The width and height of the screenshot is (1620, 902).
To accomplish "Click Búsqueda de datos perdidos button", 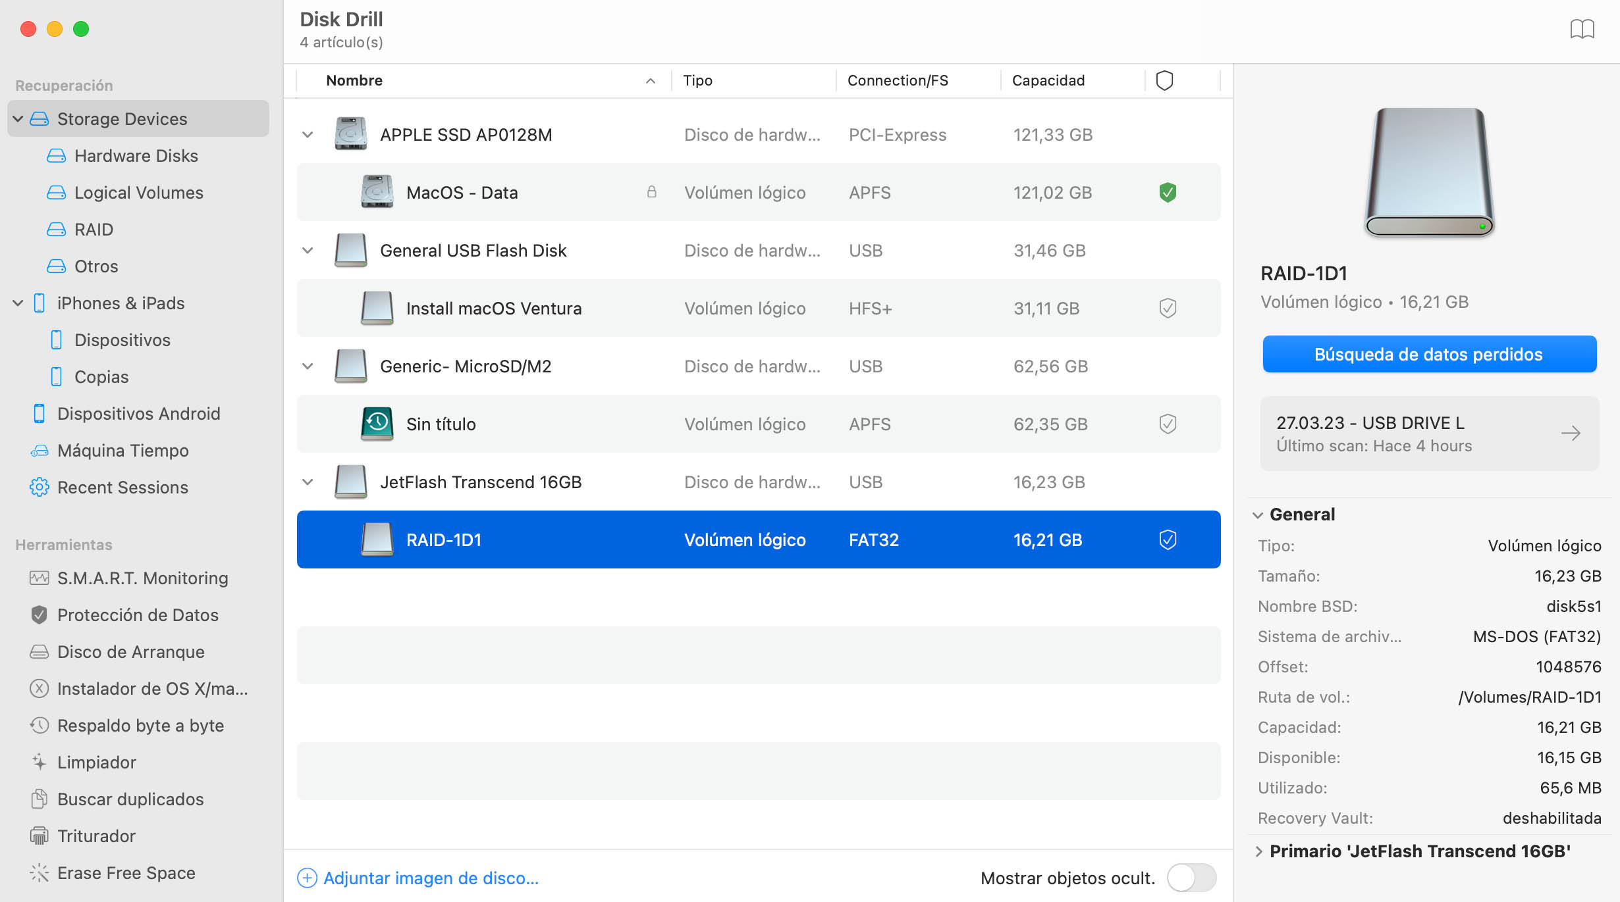I will (x=1429, y=355).
